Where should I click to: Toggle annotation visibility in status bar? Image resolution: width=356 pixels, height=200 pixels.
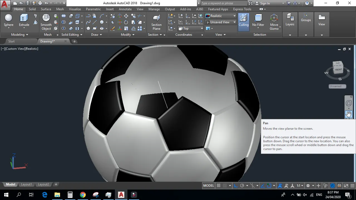(x=280, y=186)
